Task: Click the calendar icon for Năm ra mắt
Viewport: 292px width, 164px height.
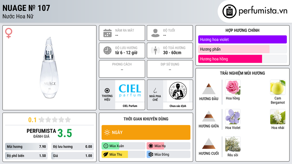Action: [108, 33]
